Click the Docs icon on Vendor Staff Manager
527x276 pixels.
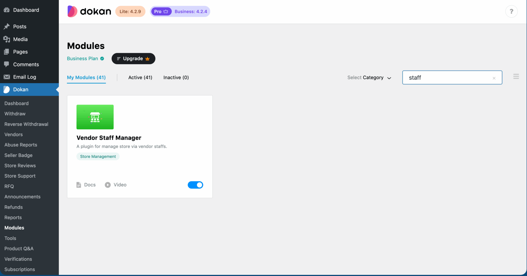click(79, 185)
